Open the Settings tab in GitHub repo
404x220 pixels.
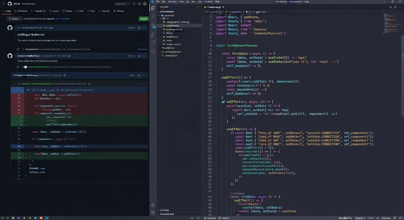click(x=119, y=11)
